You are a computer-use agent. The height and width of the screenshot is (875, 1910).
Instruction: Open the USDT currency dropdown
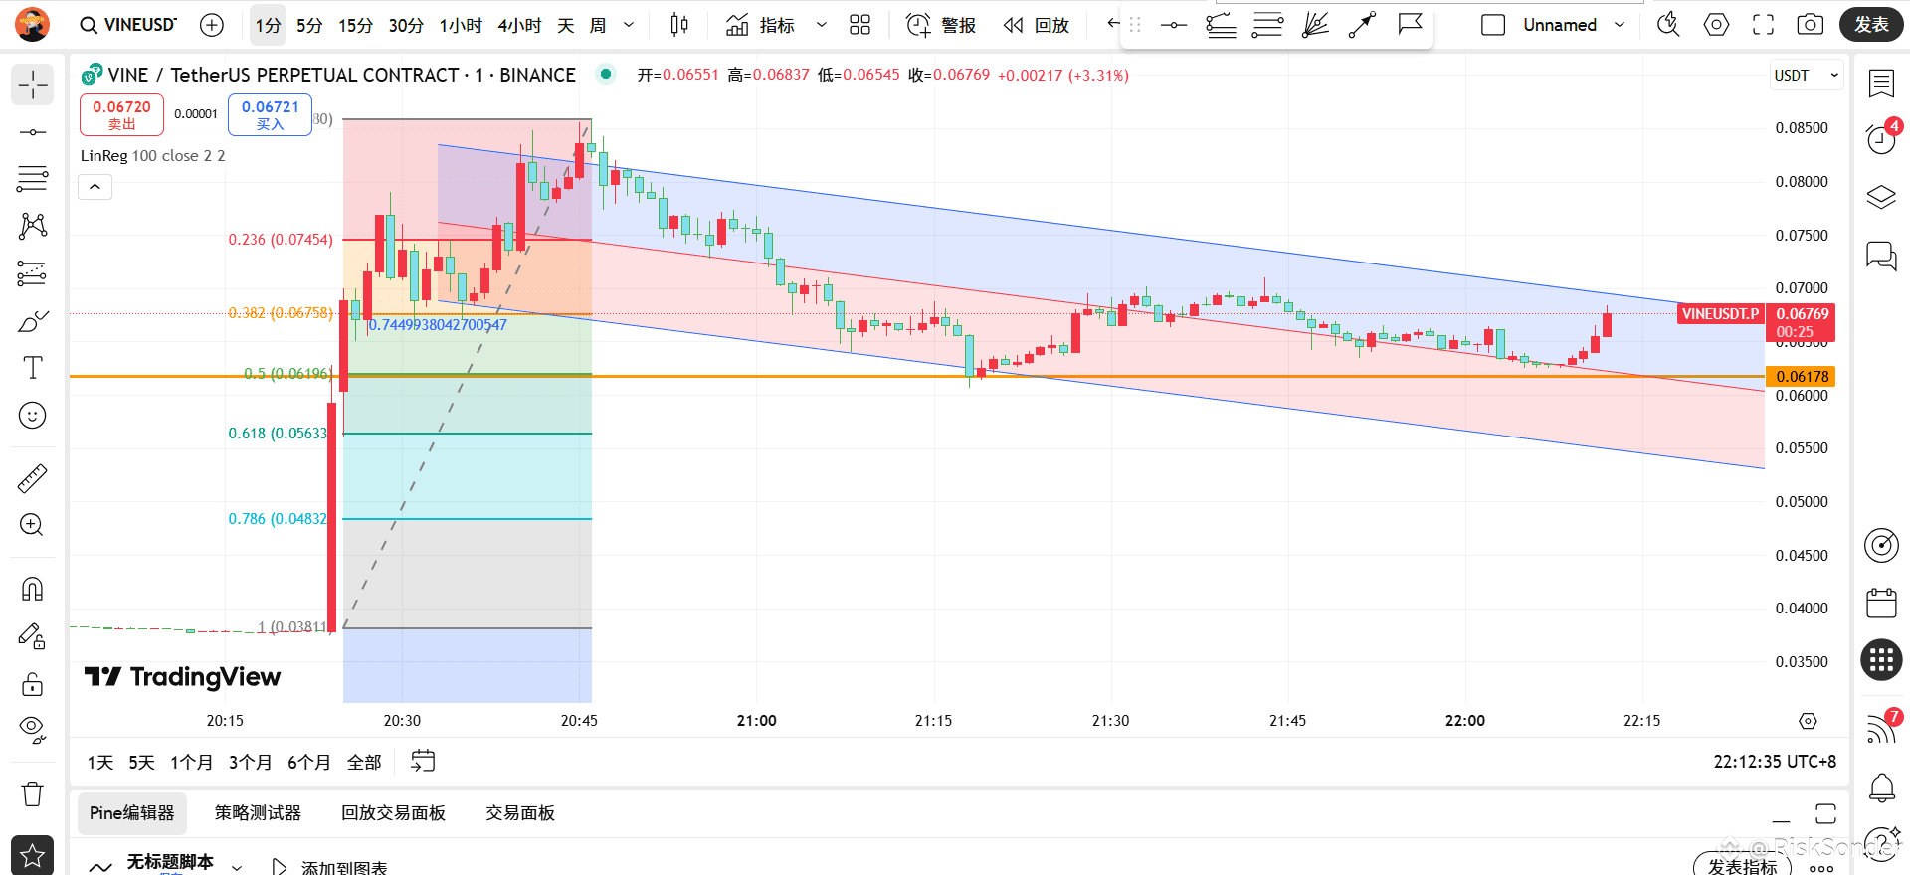click(x=1806, y=75)
